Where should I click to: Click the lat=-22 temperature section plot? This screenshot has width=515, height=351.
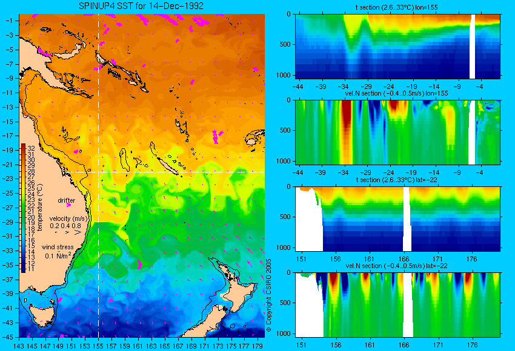tap(397, 219)
